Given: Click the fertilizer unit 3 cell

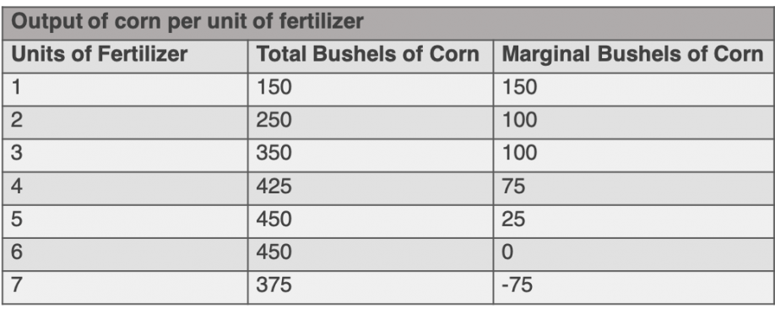Looking at the screenshot, I should pyautogui.click(x=125, y=155).
